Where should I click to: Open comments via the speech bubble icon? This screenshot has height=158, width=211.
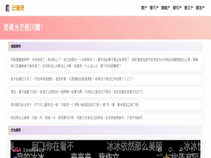170,149
